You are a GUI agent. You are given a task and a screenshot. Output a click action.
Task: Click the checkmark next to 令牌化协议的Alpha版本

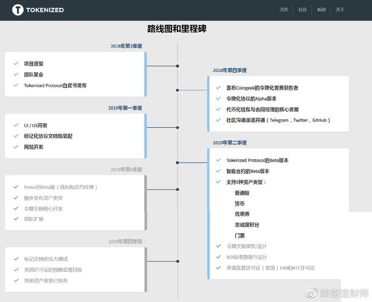[219, 98]
